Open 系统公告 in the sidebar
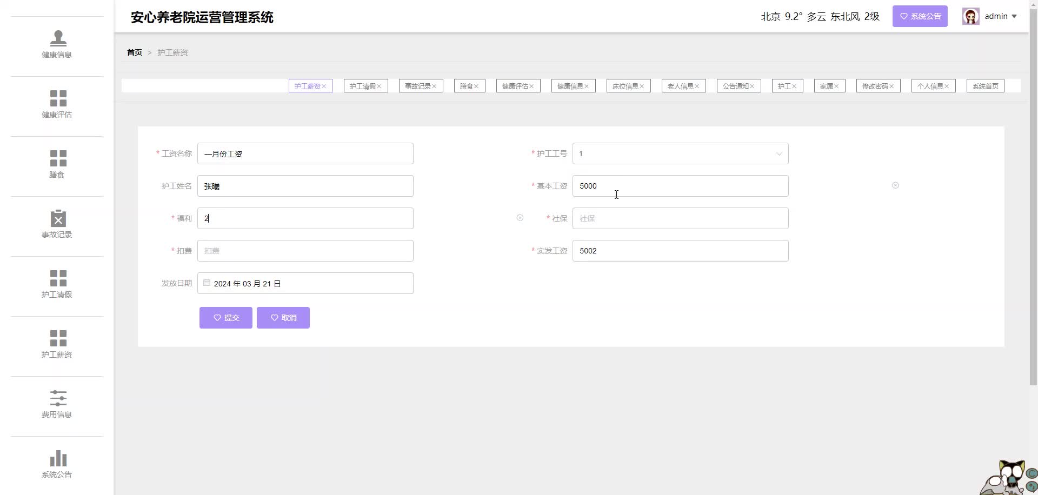1038x495 pixels. click(57, 464)
